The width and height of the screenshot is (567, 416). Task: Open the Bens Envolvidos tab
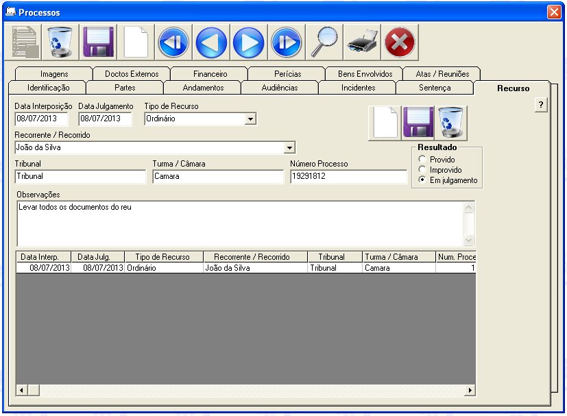(x=365, y=74)
